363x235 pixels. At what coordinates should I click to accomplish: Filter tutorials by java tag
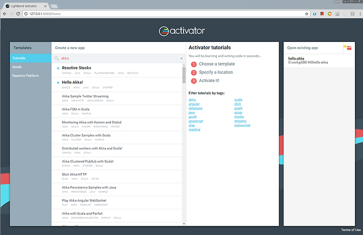click(192, 113)
